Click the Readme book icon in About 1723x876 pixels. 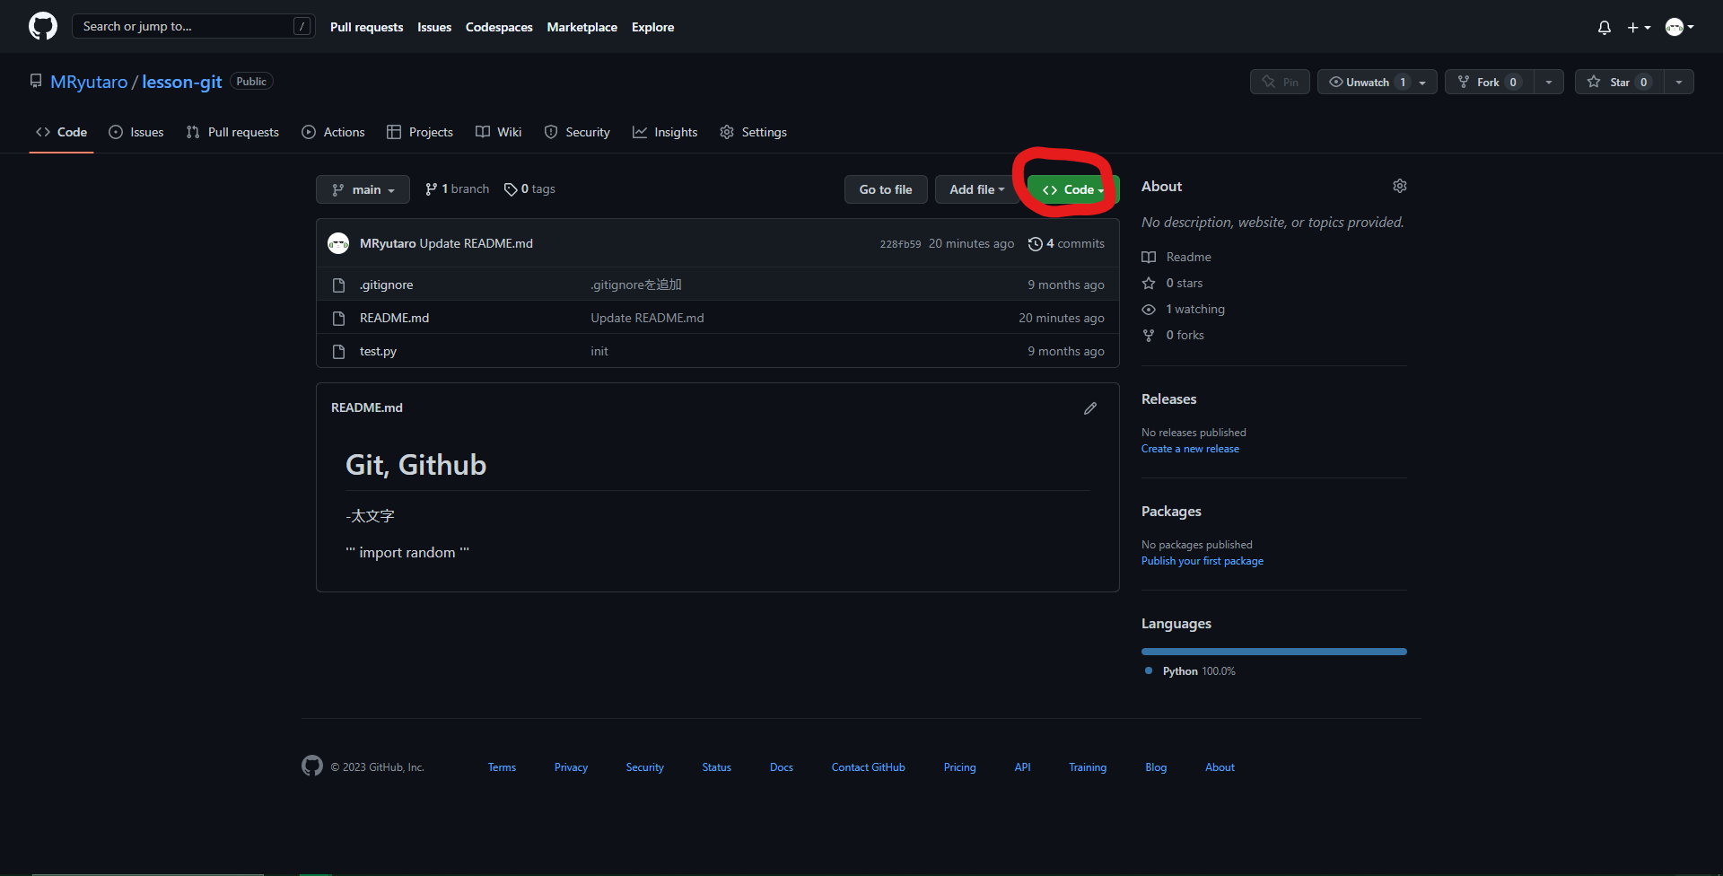coord(1149,257)
